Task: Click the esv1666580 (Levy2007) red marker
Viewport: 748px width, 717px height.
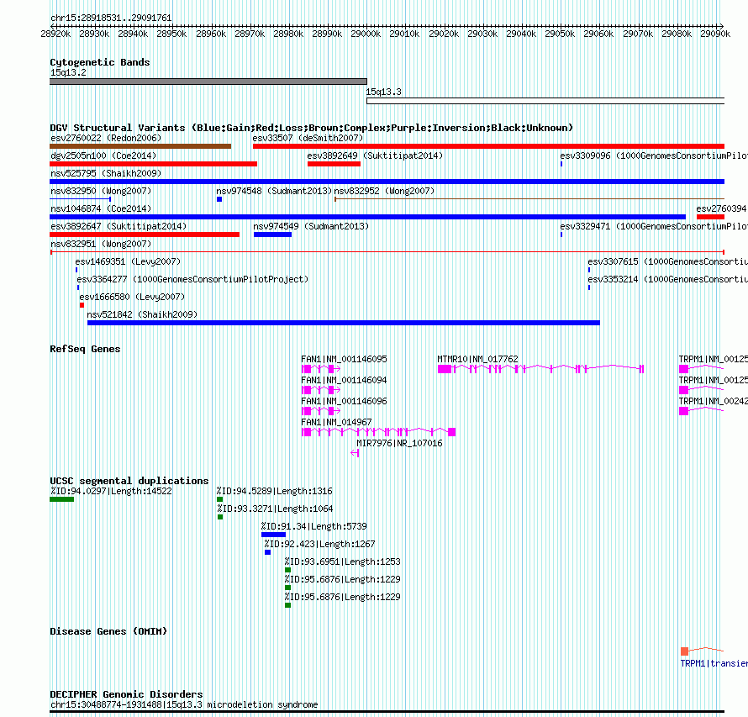Action: 82,305
